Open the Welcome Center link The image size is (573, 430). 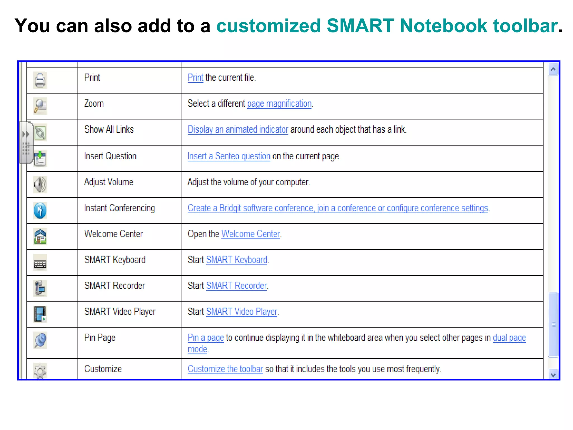(251, 234)
